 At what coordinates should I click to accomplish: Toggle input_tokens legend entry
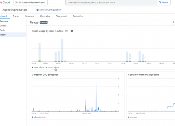(x=38, y=67)
